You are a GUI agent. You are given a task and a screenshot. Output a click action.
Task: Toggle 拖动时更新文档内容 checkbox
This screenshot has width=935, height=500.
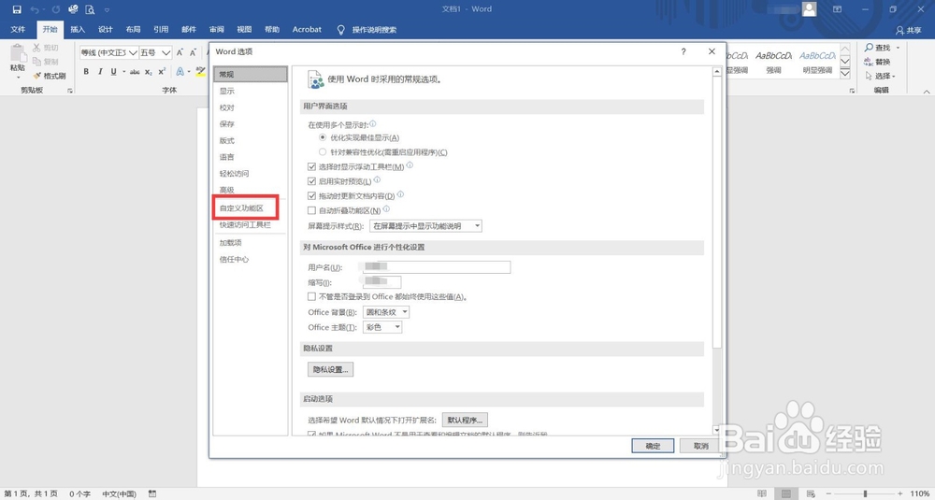(311, 195)
